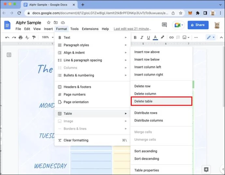Click the blue Share button
The width and height of the screenshot is (225, 175).
point(198,25)
